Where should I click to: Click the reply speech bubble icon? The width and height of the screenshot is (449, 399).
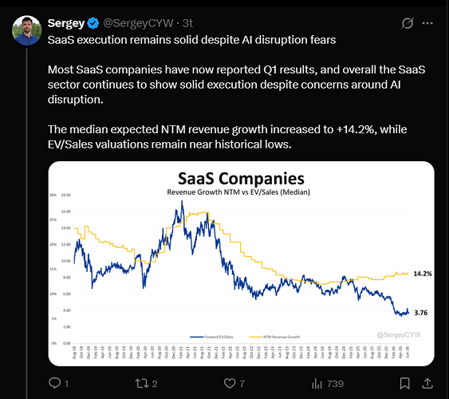(54, 383)
